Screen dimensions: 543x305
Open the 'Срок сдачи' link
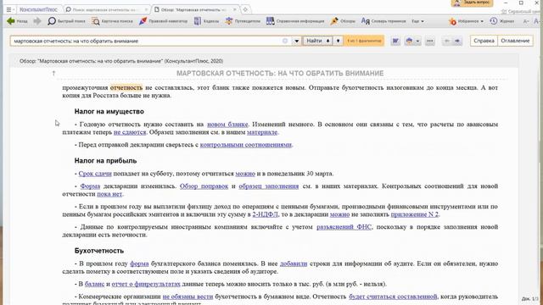95,174
